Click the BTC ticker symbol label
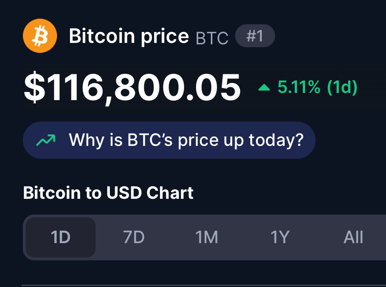This screenshot has width=386, height=287. (x=212, y=38)
